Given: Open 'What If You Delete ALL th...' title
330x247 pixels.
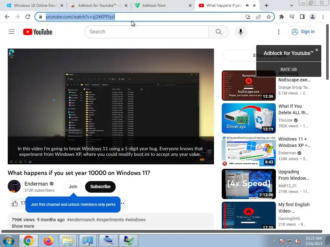Looking at the screenshot, I should click(293, 109).
